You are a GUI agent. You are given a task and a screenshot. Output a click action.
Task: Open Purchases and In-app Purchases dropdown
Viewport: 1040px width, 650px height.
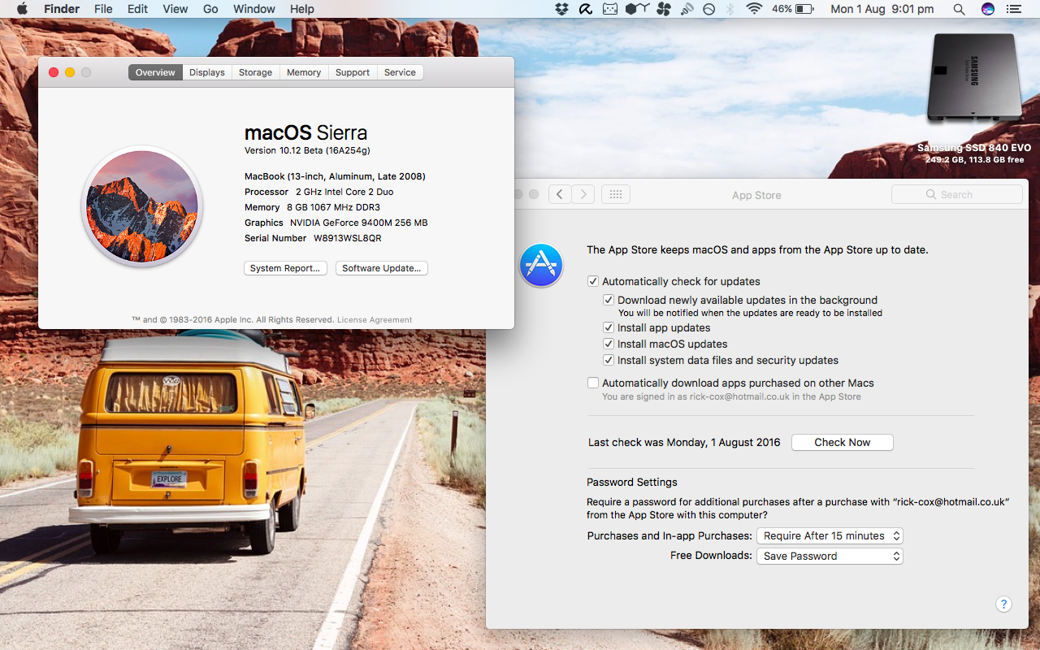point(830,535)
